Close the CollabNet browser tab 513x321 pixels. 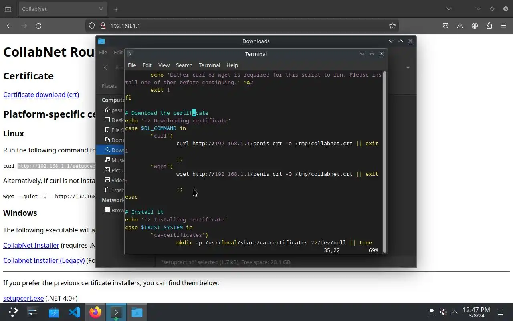tap(101, 9)
